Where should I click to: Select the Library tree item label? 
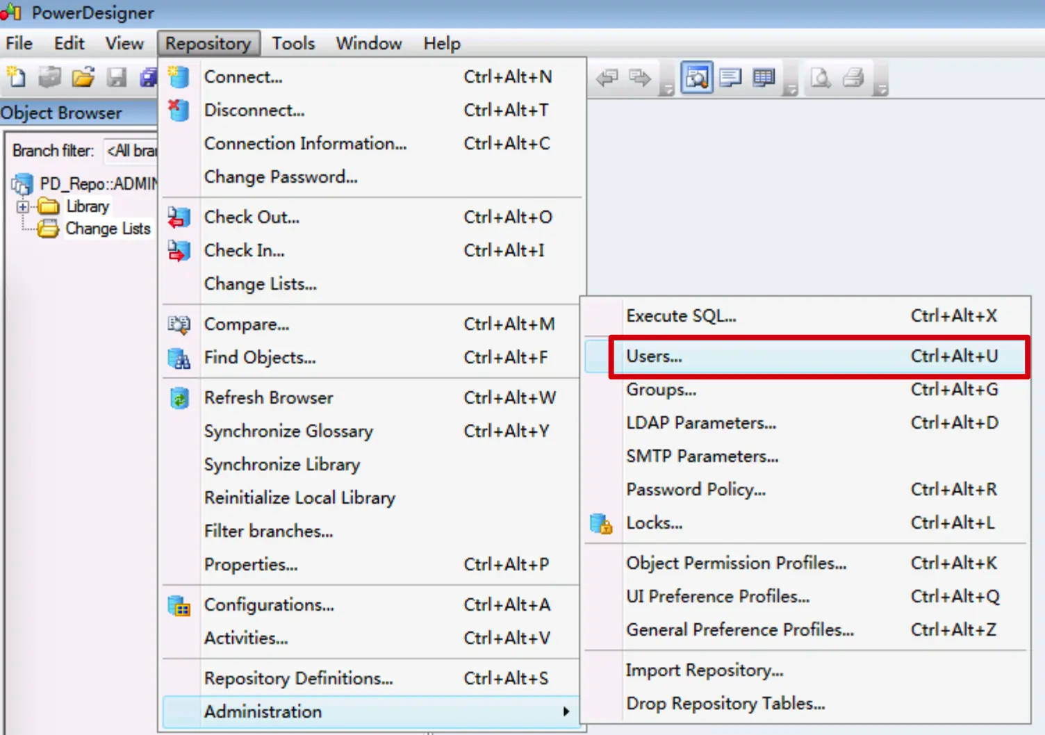coord(88,206)
